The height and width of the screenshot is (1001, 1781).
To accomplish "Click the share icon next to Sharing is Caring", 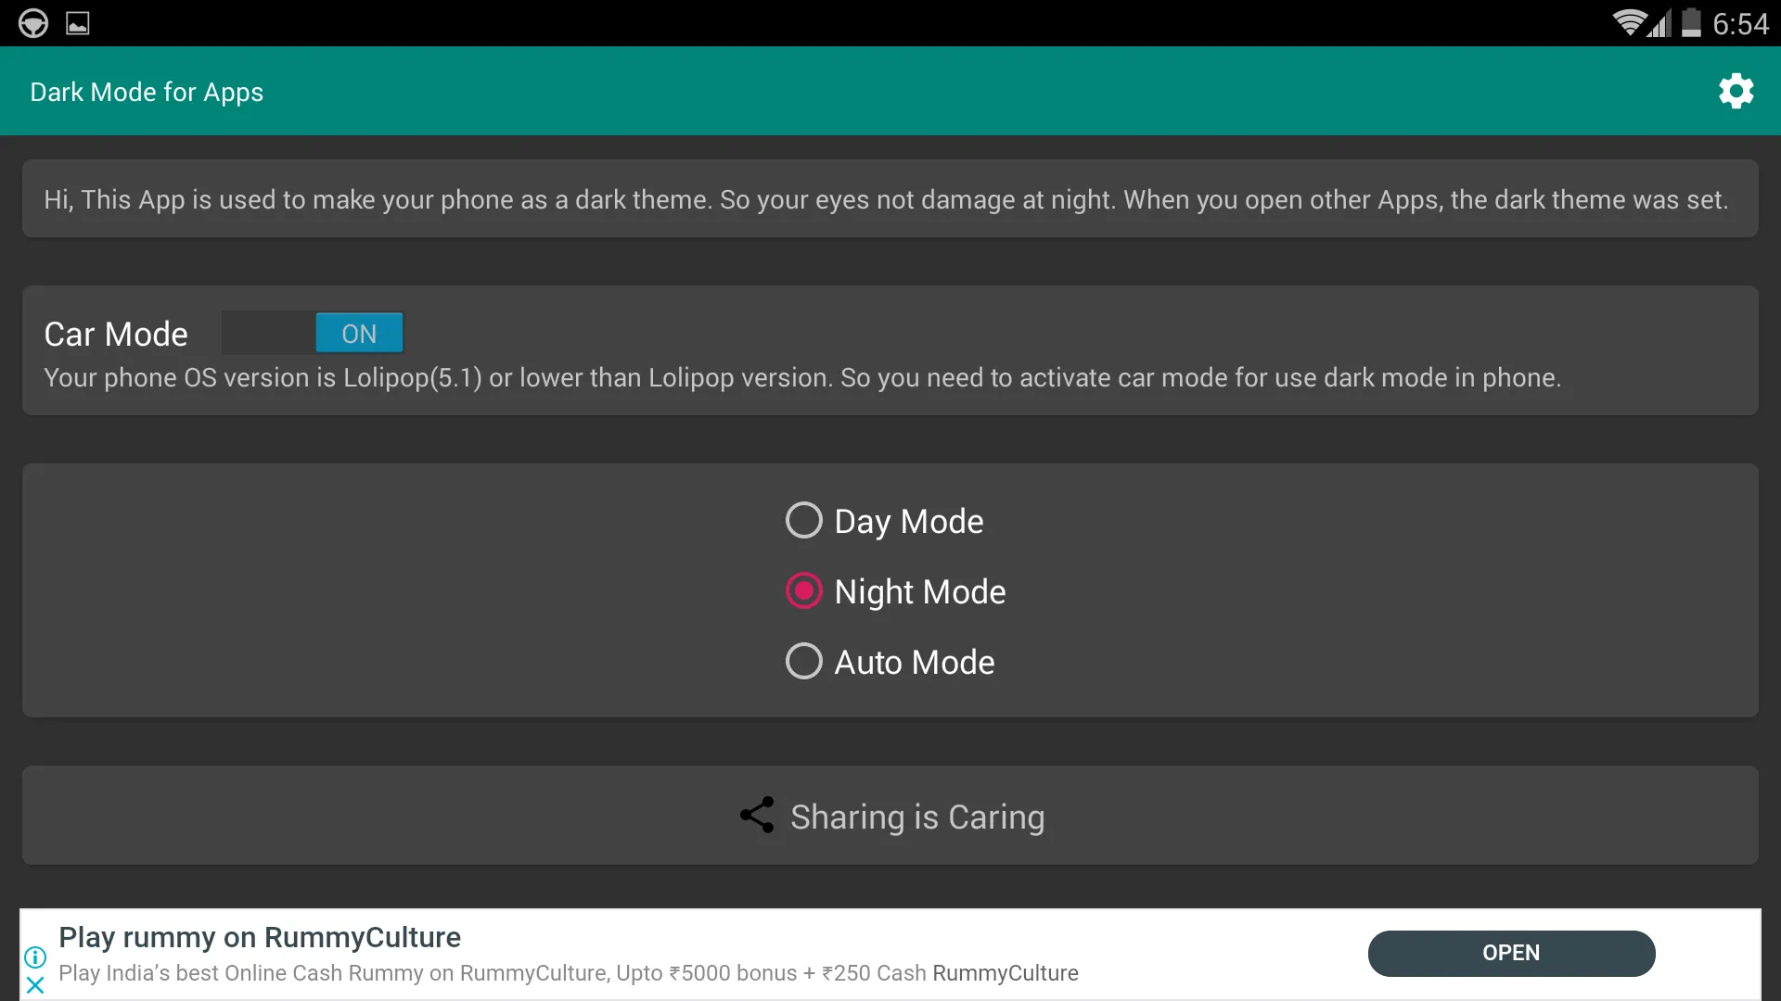I will click(757, 817).
